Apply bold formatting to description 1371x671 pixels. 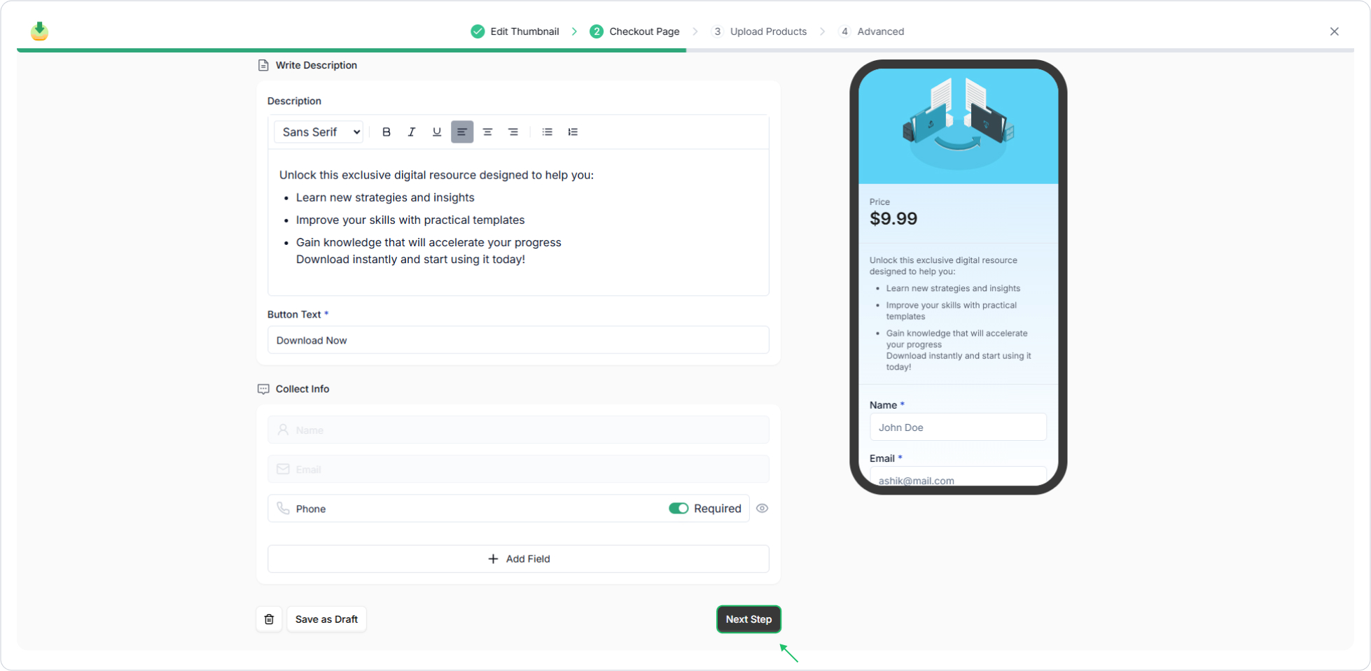386,132
